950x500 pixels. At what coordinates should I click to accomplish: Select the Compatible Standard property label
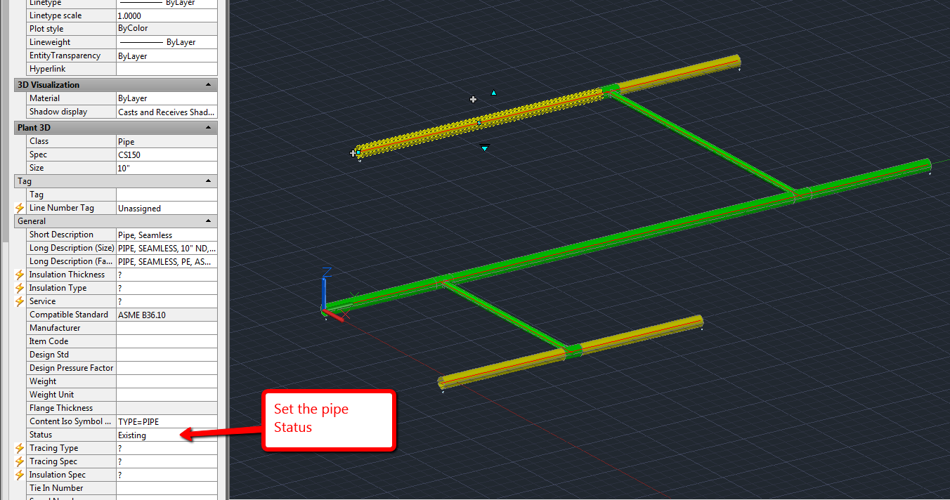pyautogui.click(x=69, y=315)
